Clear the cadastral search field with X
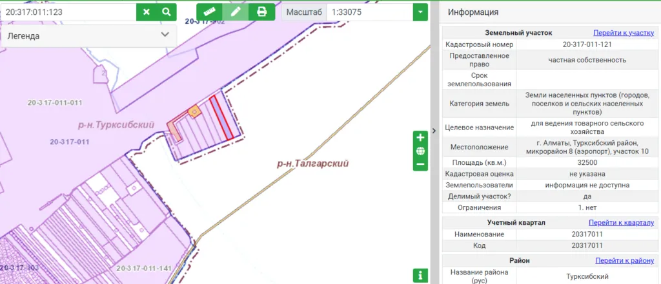This screenshot has width=661, height=284. coord(147,12)
